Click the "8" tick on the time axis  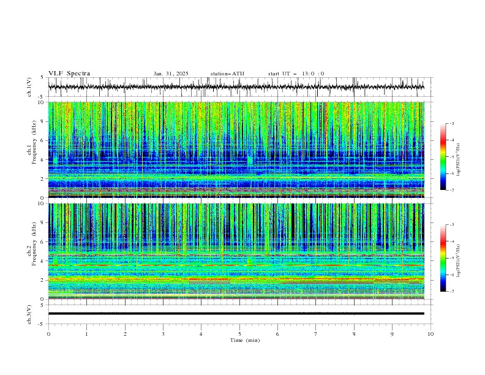354,334
